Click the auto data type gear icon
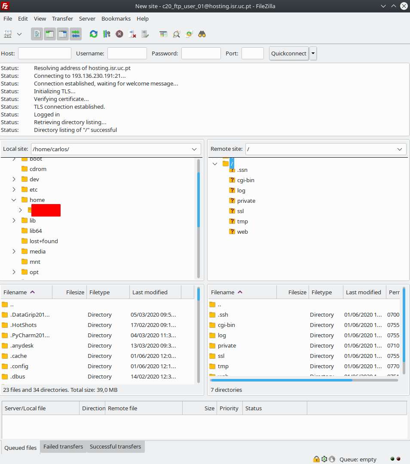 [x=324, y=459]
